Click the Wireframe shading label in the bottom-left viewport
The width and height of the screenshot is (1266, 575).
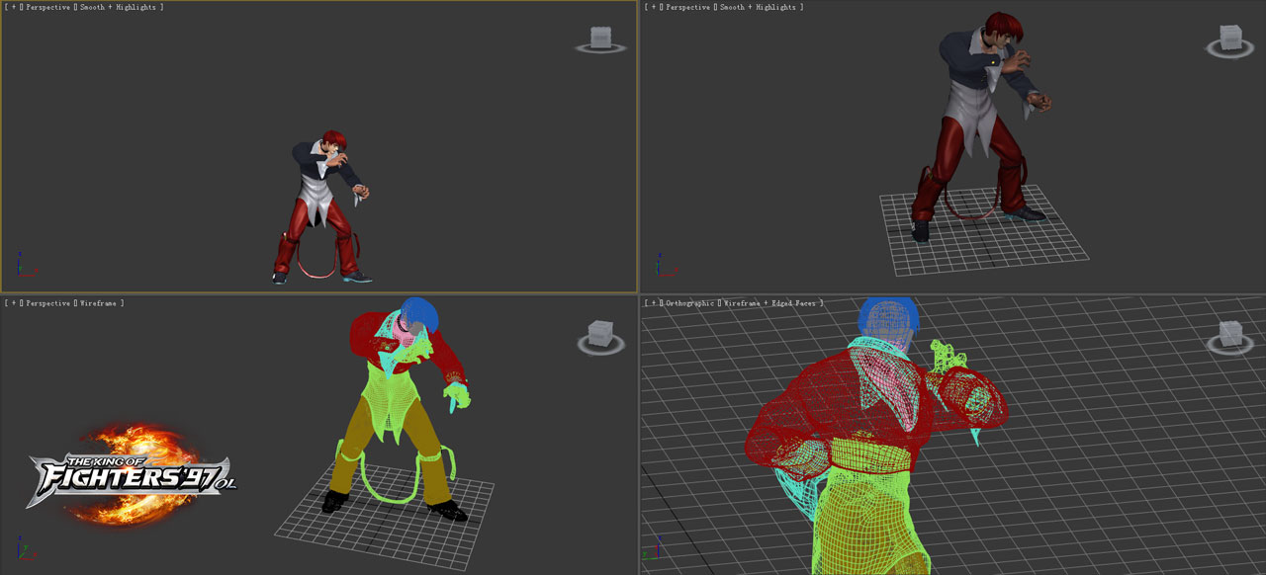[x=99, y=302]
